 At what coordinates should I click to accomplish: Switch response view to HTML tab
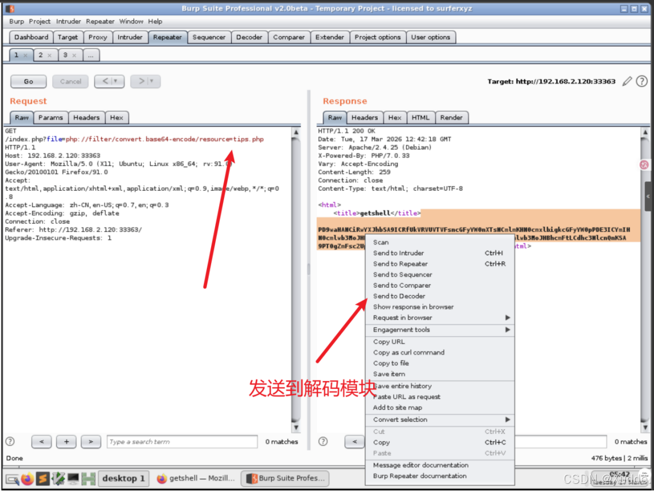[420, 118]
